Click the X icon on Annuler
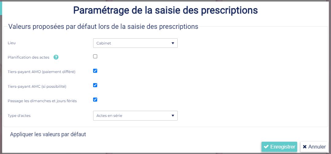The height and width of the screenshot is (154, 331). pos(305,147)
